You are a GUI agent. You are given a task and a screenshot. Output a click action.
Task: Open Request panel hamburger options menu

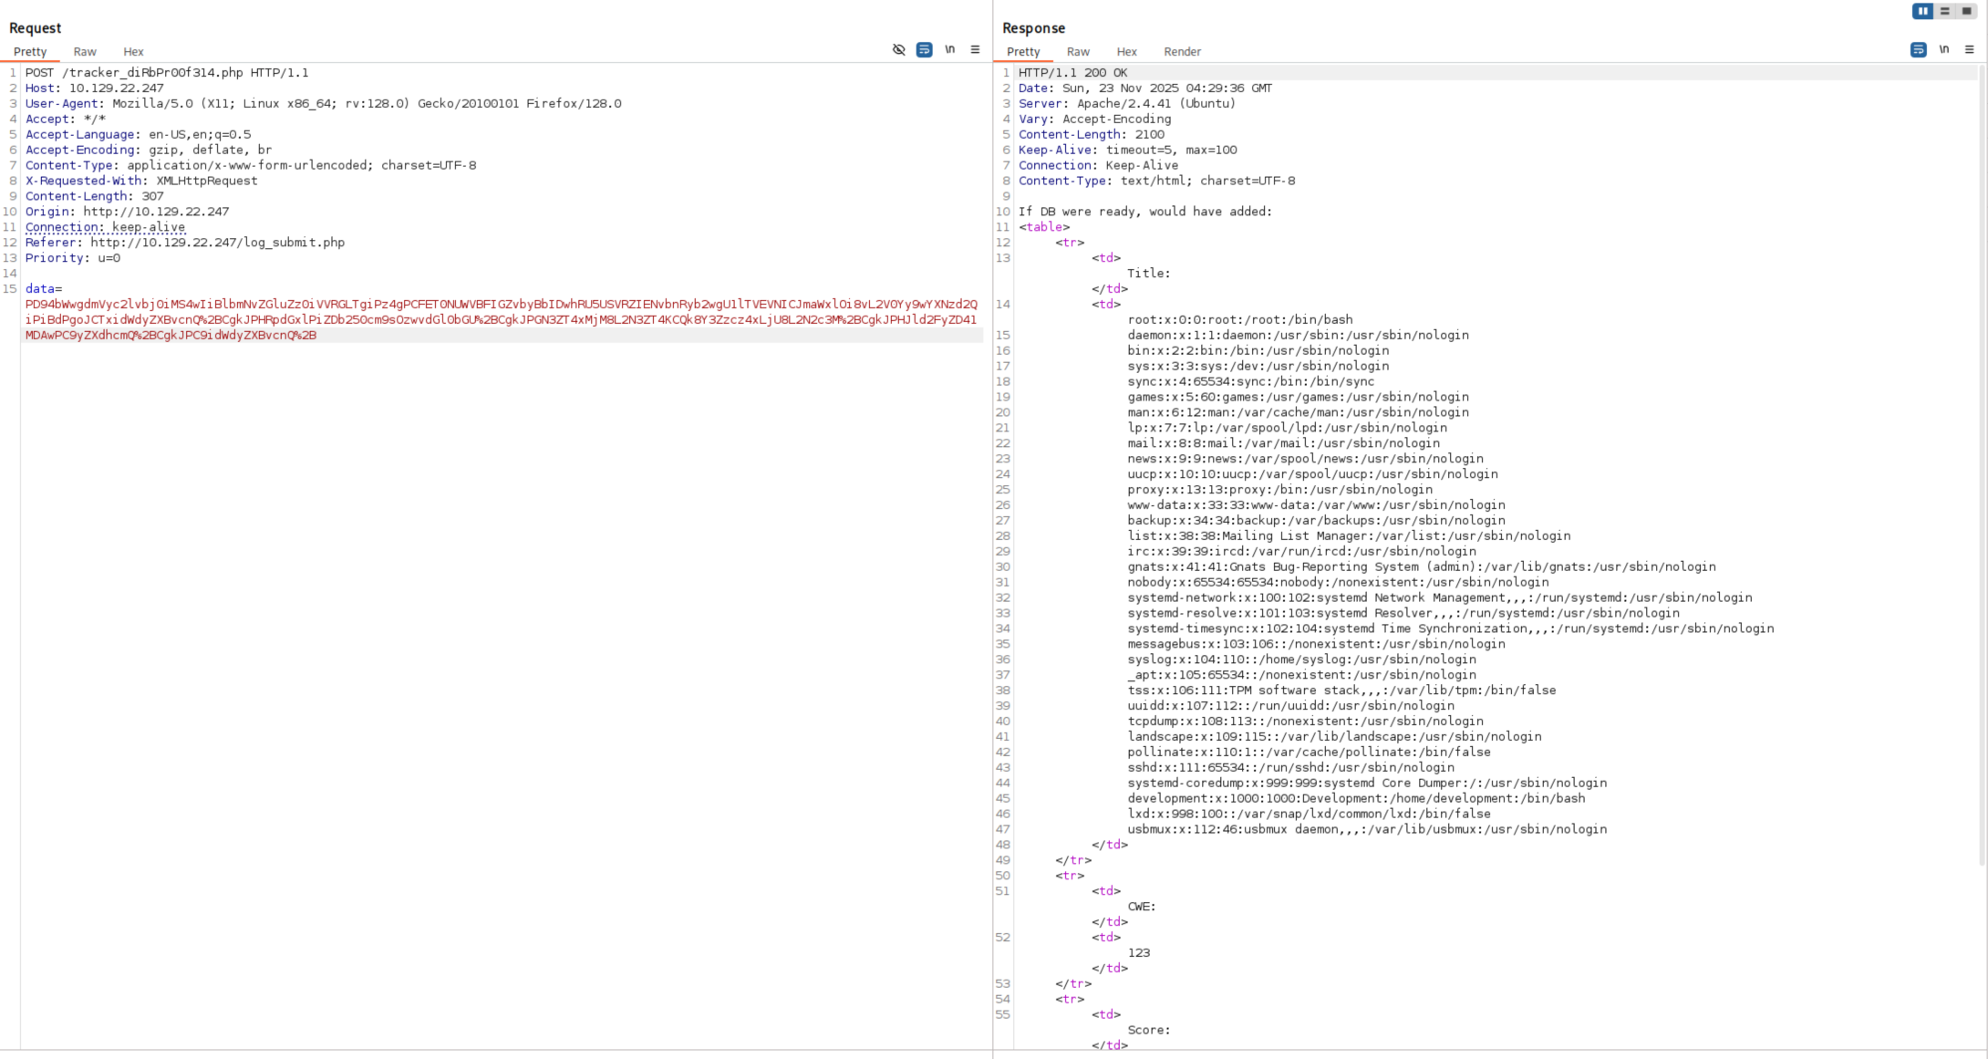(x=975, y=50)
